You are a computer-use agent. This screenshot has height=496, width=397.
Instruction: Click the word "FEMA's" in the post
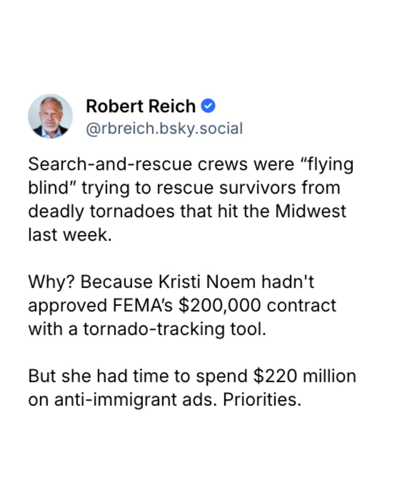pyautogui.click(x=142, y=305)
